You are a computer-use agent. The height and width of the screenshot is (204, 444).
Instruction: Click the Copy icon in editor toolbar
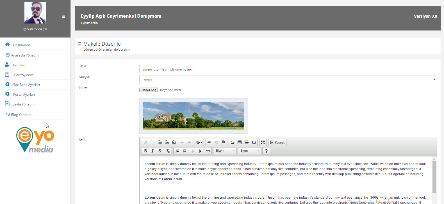[152, 142]
